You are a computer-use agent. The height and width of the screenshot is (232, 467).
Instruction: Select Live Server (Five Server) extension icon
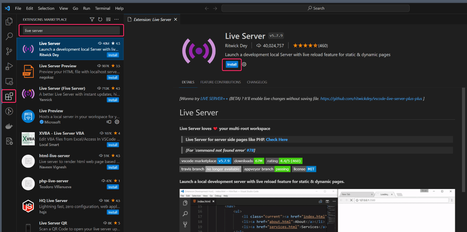pyautogui.click(x=28, y=94)
